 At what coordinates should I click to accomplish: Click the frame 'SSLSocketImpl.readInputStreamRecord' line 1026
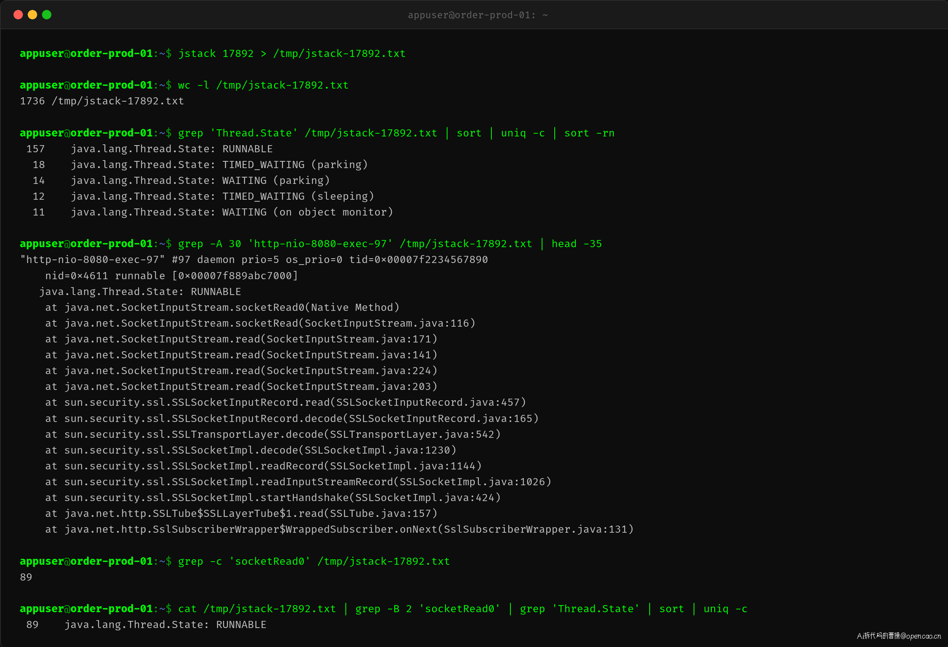[x=298, y=482]
